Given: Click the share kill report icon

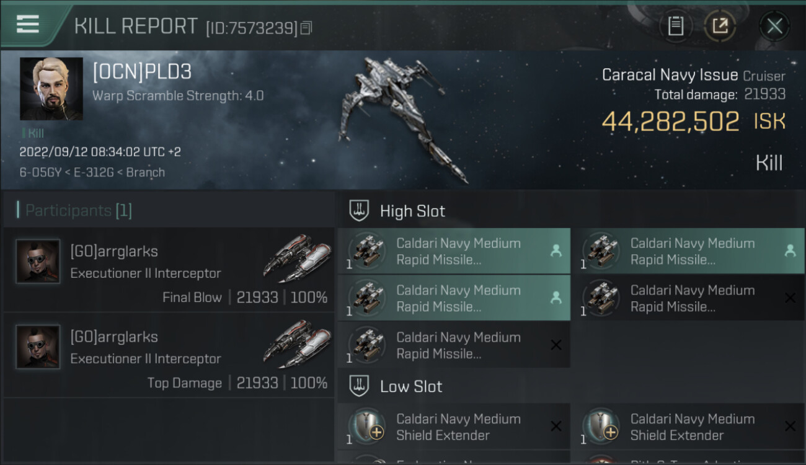Looking at the screenshot, I should [x=720, y=26].
